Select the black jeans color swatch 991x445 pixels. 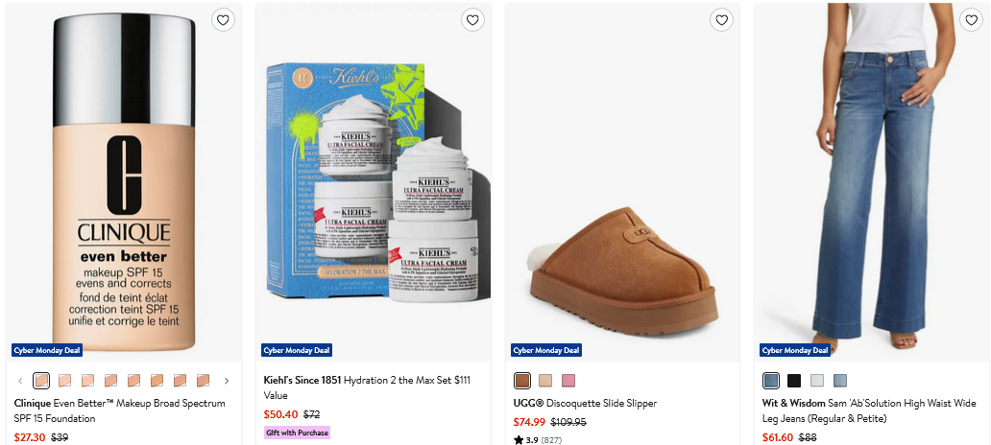(794, 381)
